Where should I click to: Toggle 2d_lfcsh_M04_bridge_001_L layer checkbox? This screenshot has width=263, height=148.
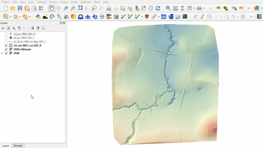pyautogui.click(x=6, y=42)
